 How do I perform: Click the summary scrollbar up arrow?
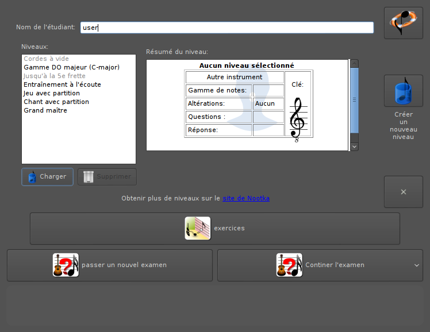tap(354, 64)
